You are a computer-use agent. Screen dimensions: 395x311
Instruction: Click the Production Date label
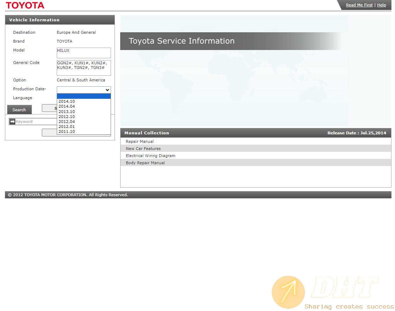29,89
